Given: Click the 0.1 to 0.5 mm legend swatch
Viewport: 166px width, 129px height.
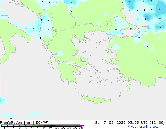Looking at the screenshot, I should (x=4, y=126).
